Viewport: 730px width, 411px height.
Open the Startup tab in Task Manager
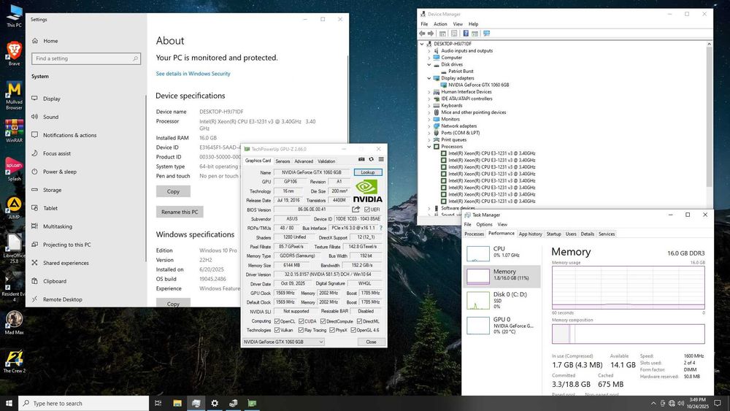coord(554,234)
